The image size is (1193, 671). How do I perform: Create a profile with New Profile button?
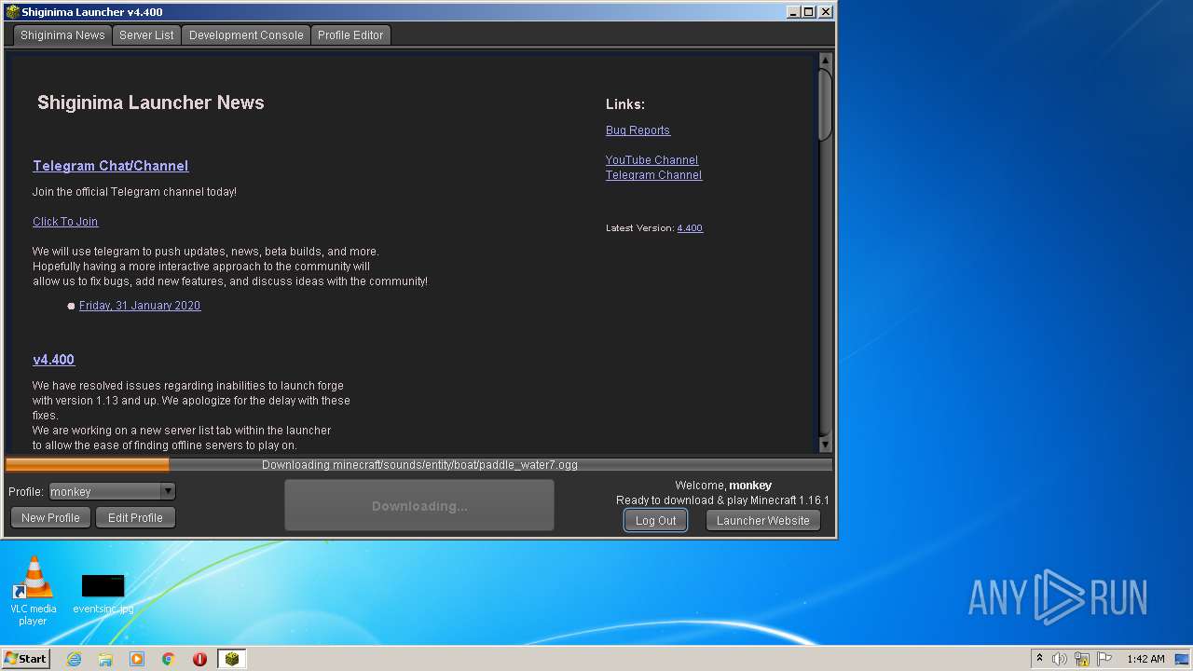click(x=50, y=518)
